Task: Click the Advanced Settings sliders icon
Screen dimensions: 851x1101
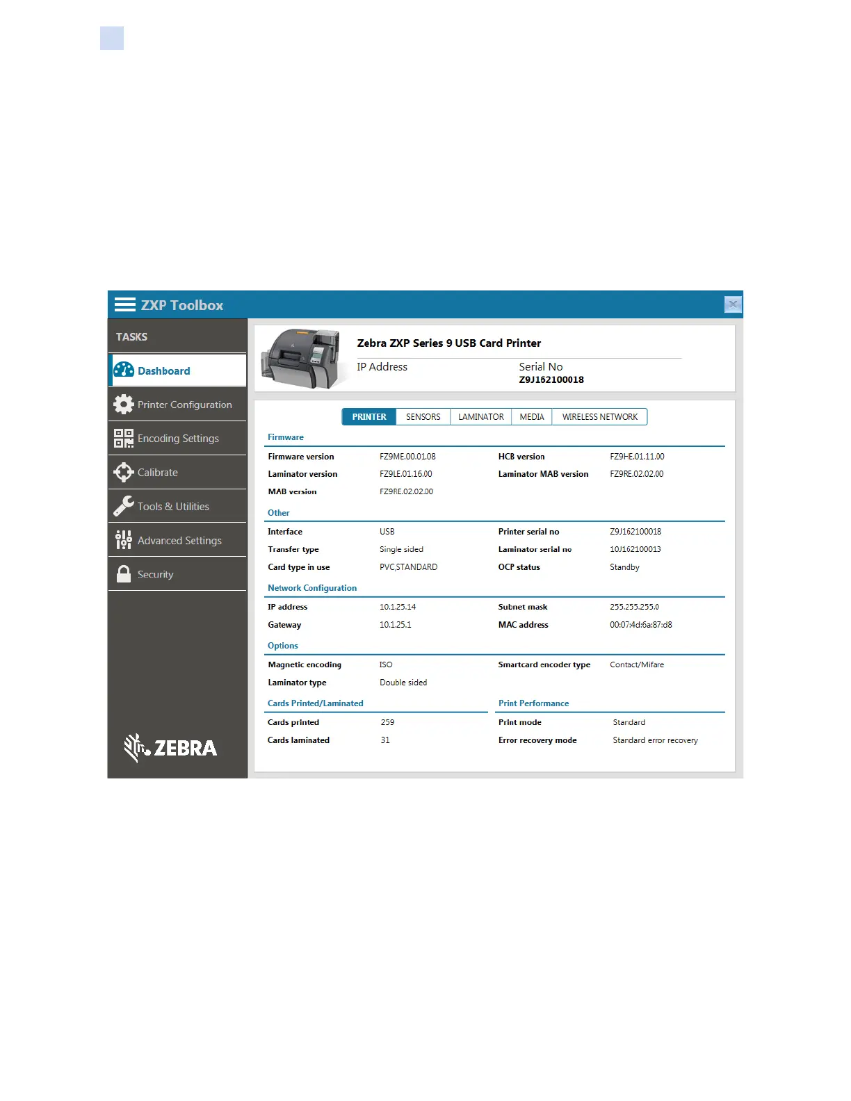Action: (124, 540)
